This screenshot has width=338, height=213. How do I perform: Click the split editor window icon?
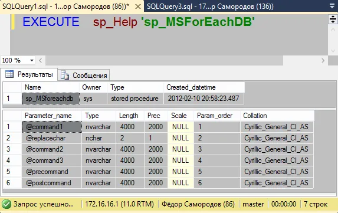click(x=333, y=19)
